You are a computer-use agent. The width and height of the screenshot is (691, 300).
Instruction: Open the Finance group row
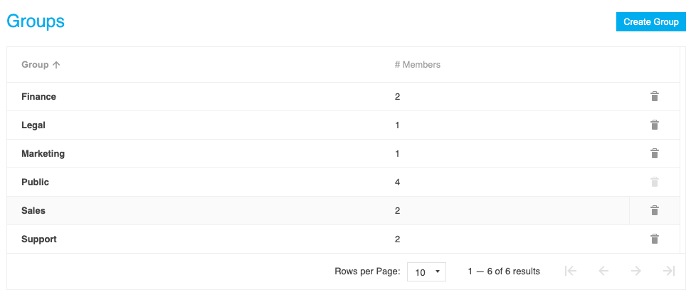pos(38,96)
